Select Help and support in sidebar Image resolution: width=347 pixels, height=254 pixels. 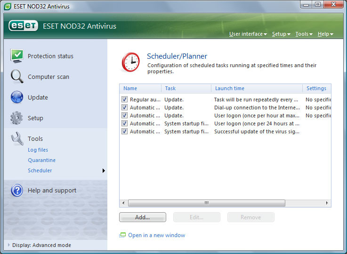coord(52,190)
